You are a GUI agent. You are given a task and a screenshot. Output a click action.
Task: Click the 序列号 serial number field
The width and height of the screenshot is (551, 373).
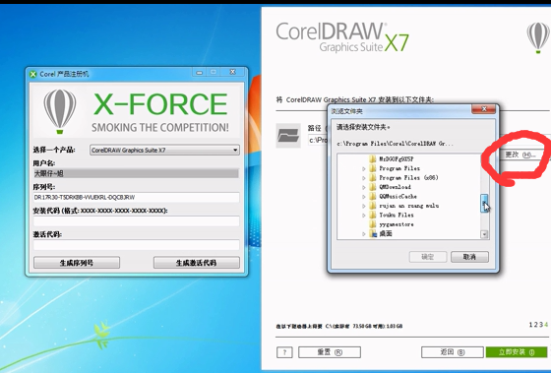137,197
